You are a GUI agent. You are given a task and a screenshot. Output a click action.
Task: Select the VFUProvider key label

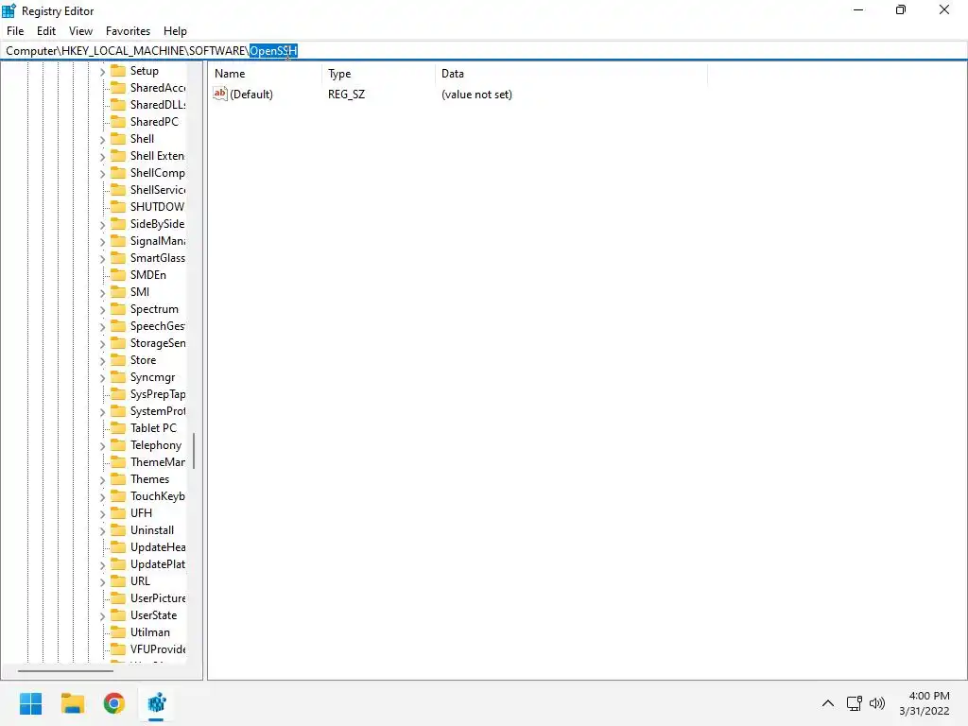click(158, 648)
